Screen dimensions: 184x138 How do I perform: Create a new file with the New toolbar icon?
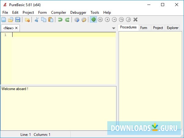click(x=4, y=20)
